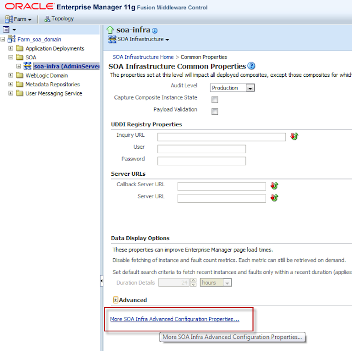This screenshot has width=352, height=351.
Task: Open More SOA Infra Advanced Configuration Properties link
Action: click(175, 319)
